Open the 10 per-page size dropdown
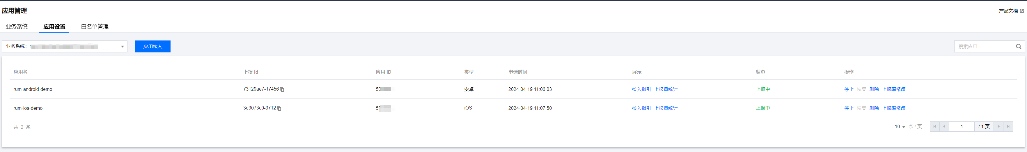 tap(900, 126)
